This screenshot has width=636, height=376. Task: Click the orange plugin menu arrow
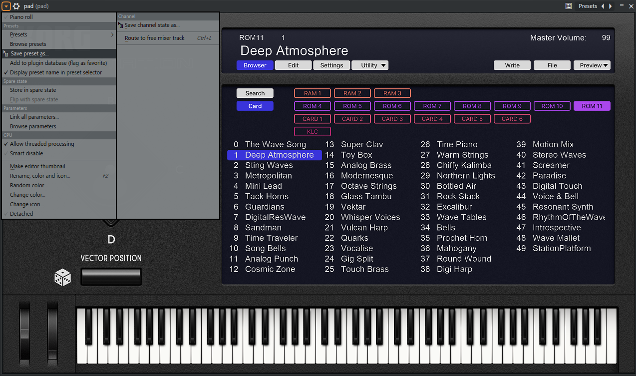(6, 6)
